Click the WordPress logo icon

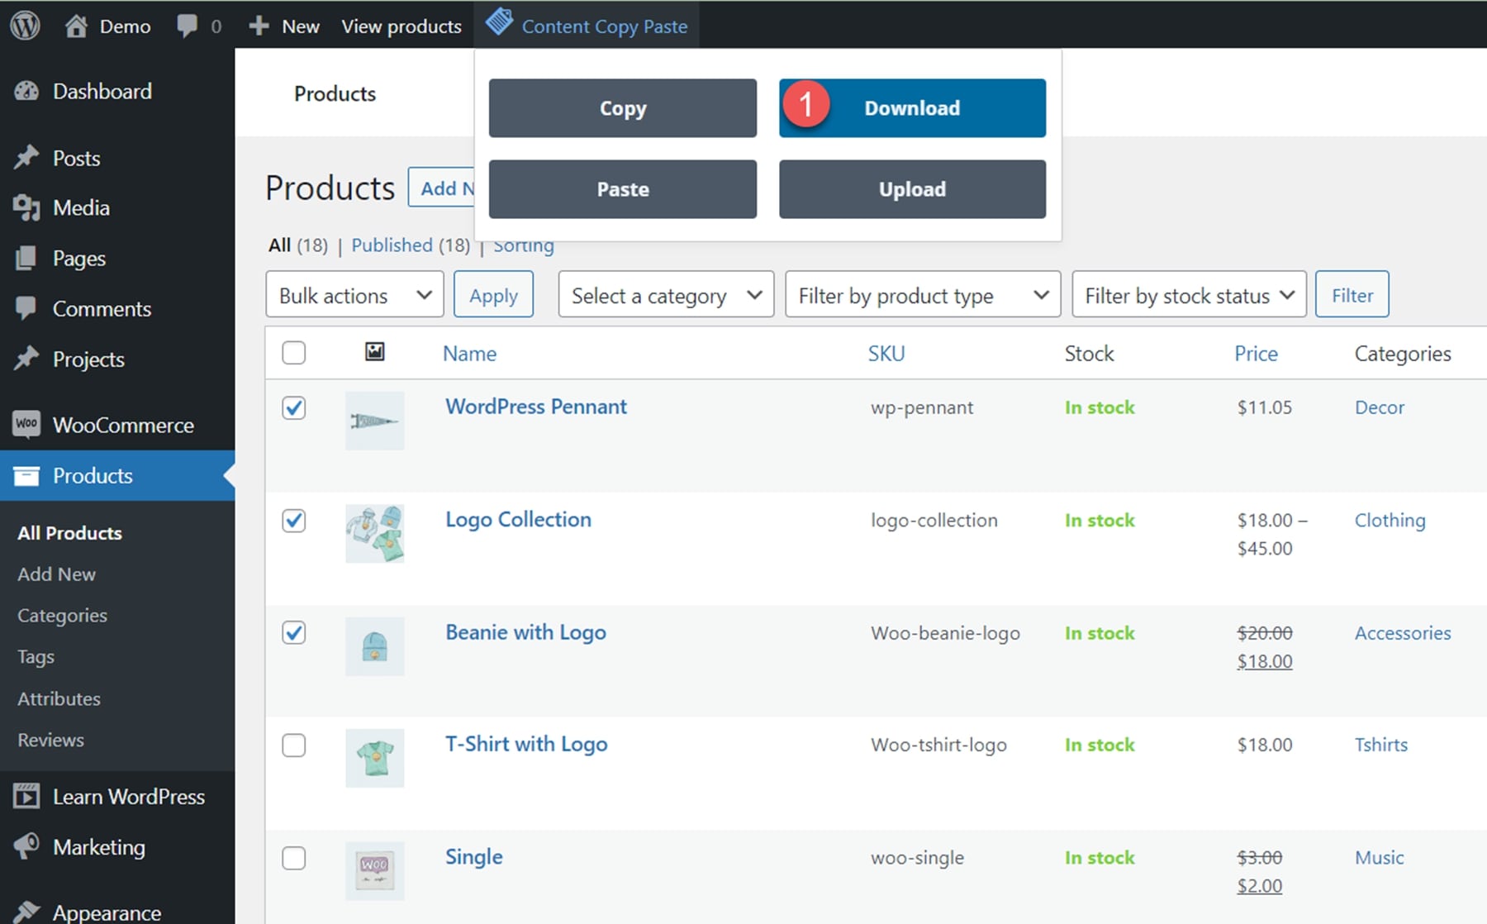click(25, 26)
